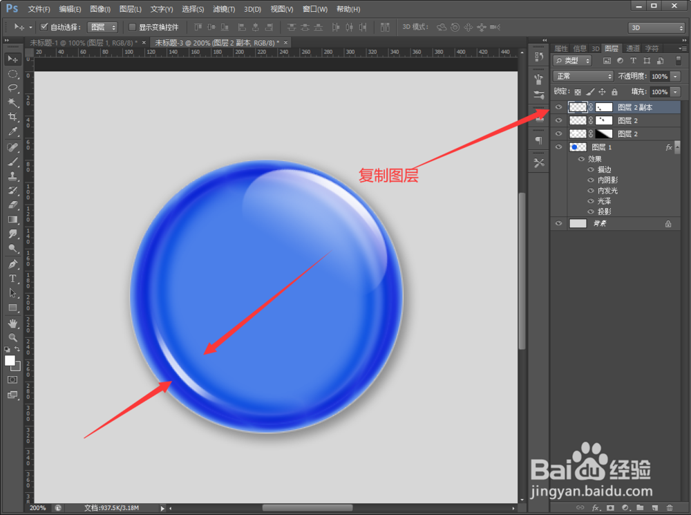Select the Crop tool
This screenshot has width=691, height=515.
(12, 117)
